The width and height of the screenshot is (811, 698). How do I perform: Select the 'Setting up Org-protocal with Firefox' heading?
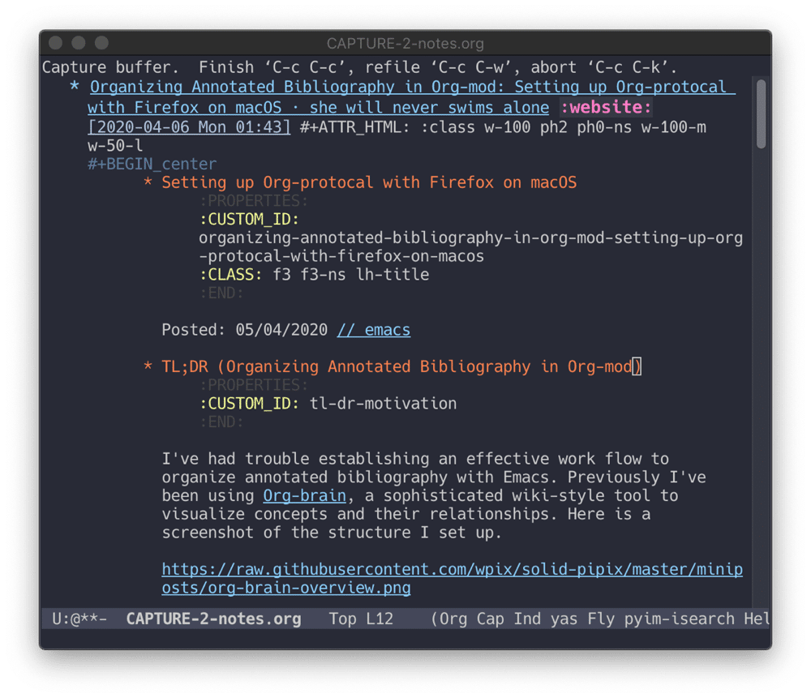[369, 182]
